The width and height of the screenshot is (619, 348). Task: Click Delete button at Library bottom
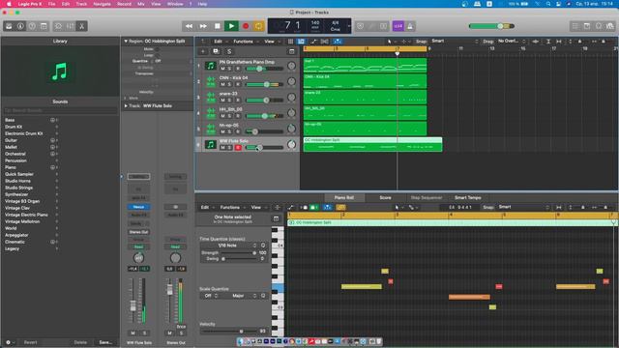pyautogui.click(x=80, y=342)
